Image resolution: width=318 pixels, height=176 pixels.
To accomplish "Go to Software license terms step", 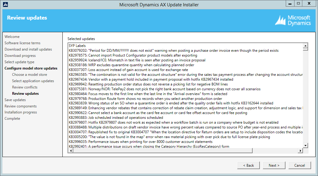I will 23,43.
